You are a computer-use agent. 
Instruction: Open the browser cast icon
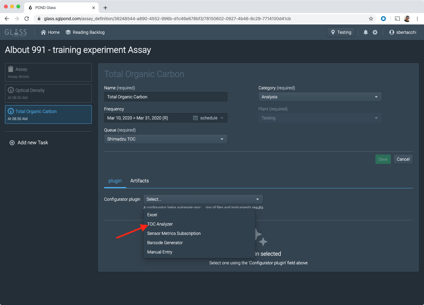coord(397,19)
